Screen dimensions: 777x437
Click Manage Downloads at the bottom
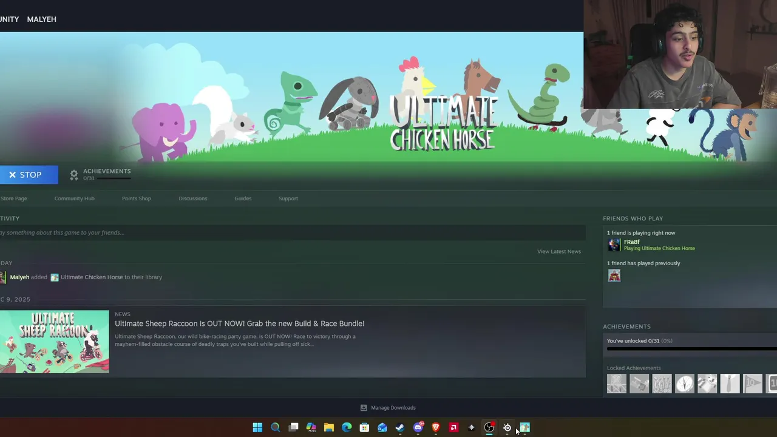click(393, 408)
